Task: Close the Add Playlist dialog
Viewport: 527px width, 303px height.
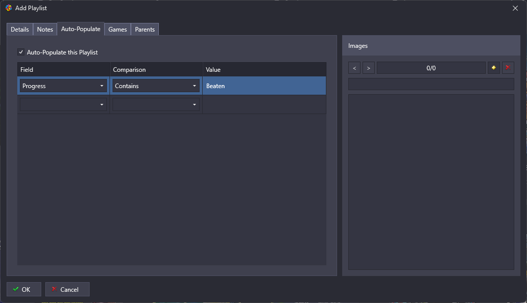Action: pyautogui.click(x=515, y=8)
